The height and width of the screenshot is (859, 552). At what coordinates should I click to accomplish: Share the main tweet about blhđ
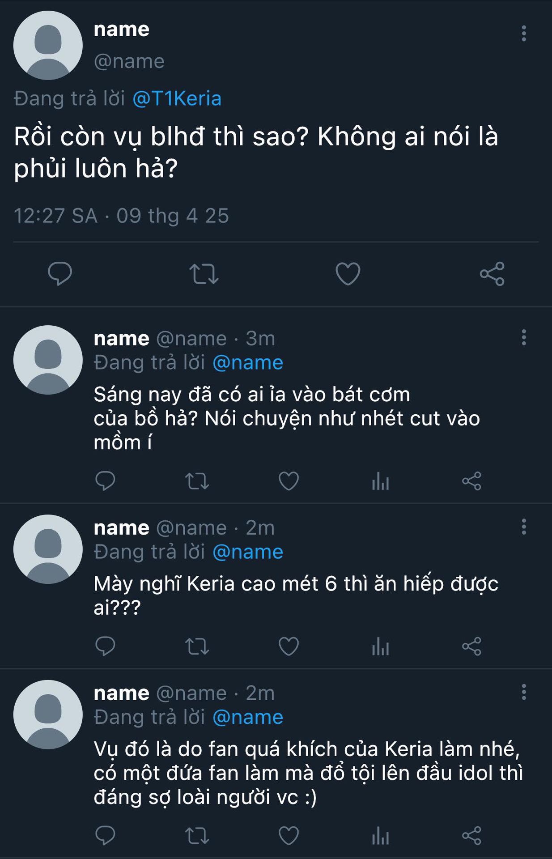492,274
